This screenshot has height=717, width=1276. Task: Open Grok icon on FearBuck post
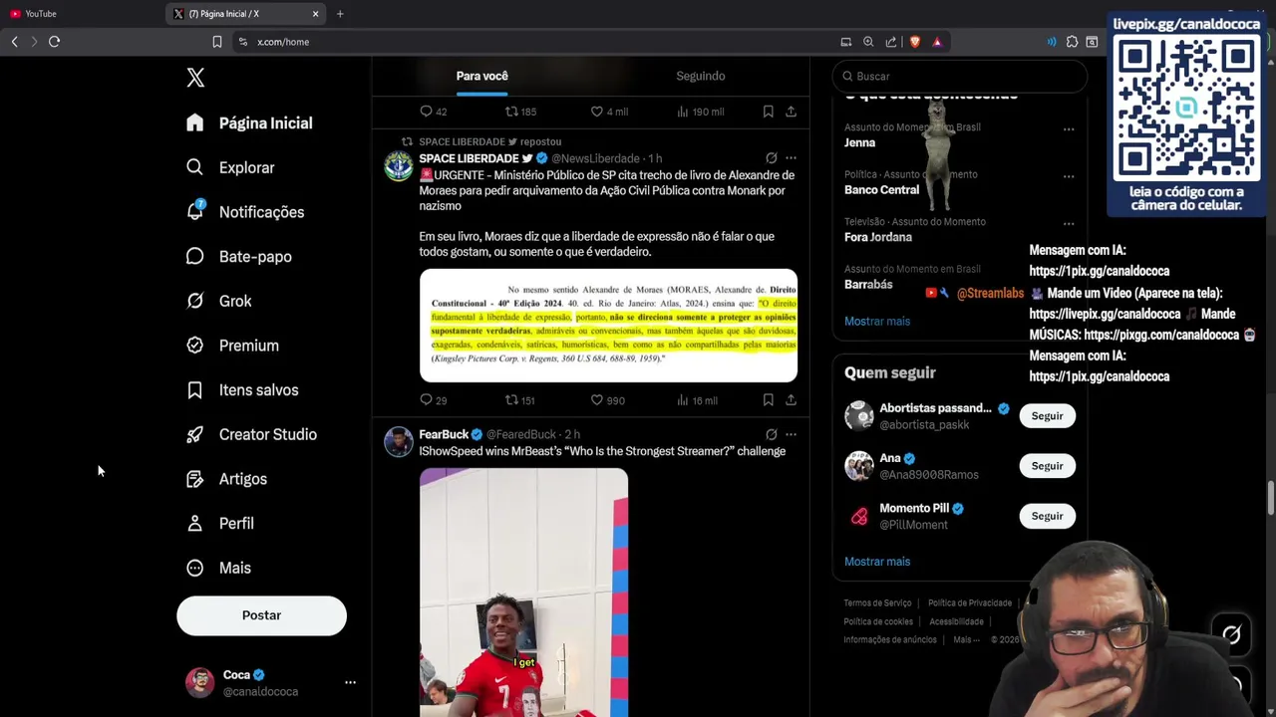[x=771, y=434]
